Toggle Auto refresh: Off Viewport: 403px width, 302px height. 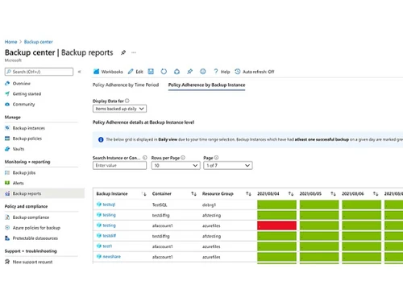(255, 72)
